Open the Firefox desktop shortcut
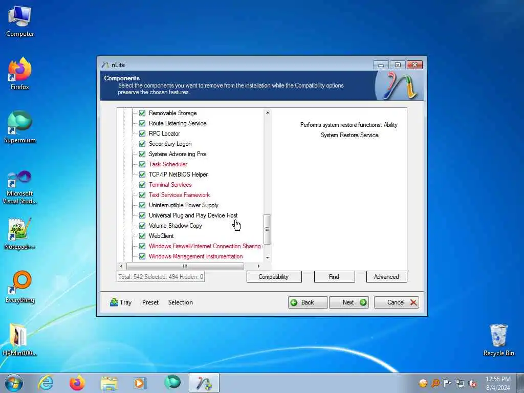 (x=20, y=74)
